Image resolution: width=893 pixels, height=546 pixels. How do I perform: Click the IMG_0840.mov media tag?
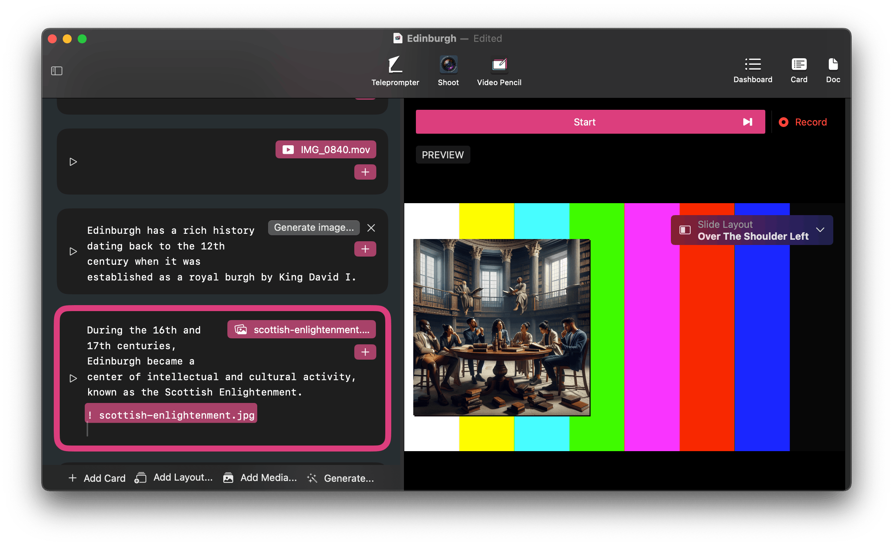[x=326, y=150]
